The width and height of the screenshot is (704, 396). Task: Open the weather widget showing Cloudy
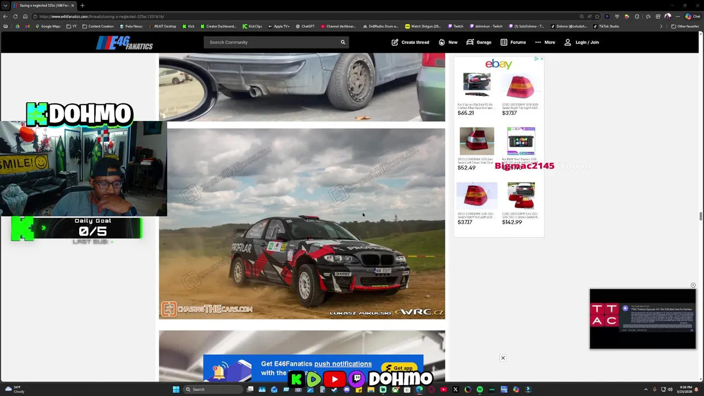point(15,389)
